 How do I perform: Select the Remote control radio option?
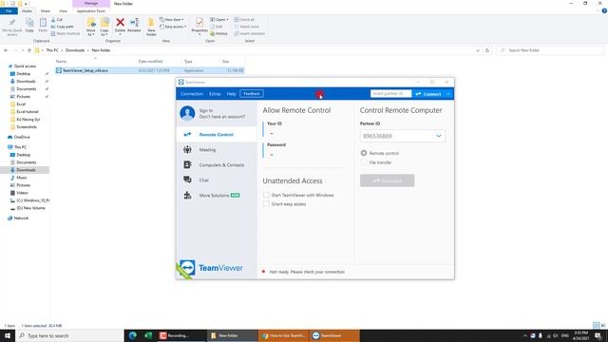point(364,153)
